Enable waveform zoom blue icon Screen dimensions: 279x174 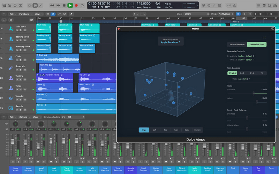(238, 14)
